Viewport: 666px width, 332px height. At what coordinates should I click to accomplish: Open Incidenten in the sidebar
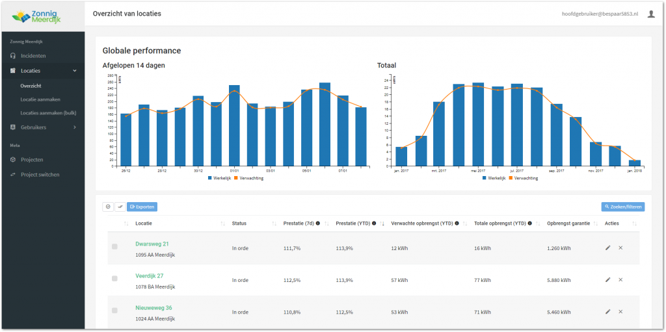(x=33, y=56)
